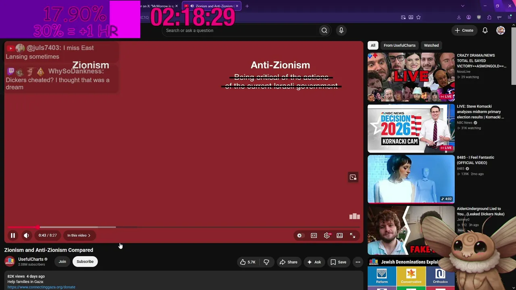Open the browser downloads panel
This screenshot has width=516, height=290.
pyautogui.click(x=459, y=17)
